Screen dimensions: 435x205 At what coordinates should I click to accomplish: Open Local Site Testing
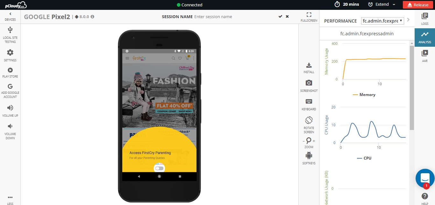[x=10, y=35]
